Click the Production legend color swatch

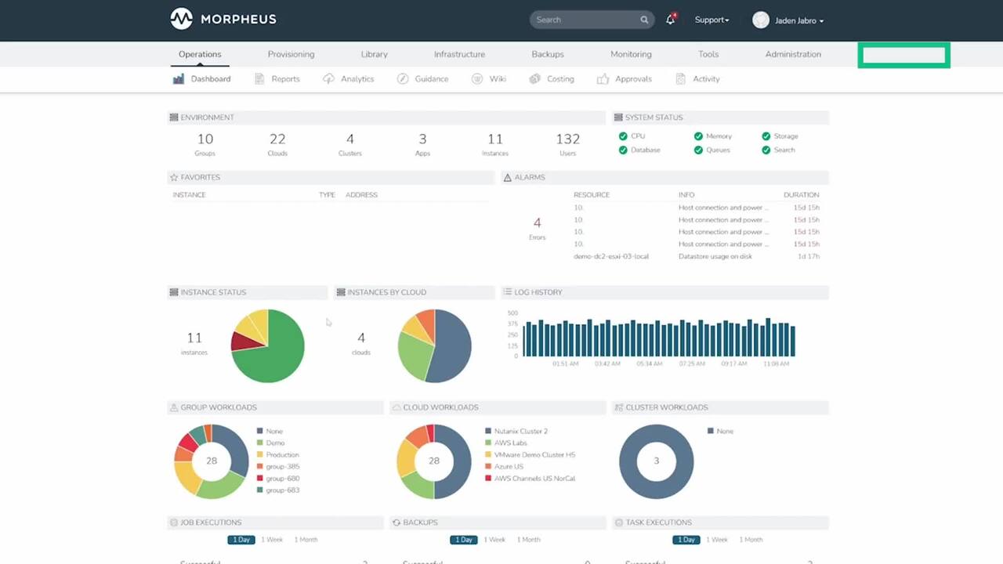[x=259, y=455]
